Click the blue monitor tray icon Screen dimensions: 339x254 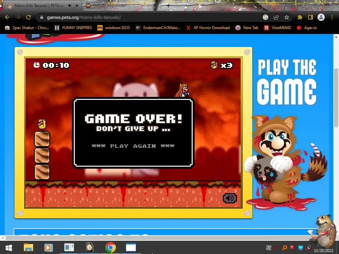point(301,247)
